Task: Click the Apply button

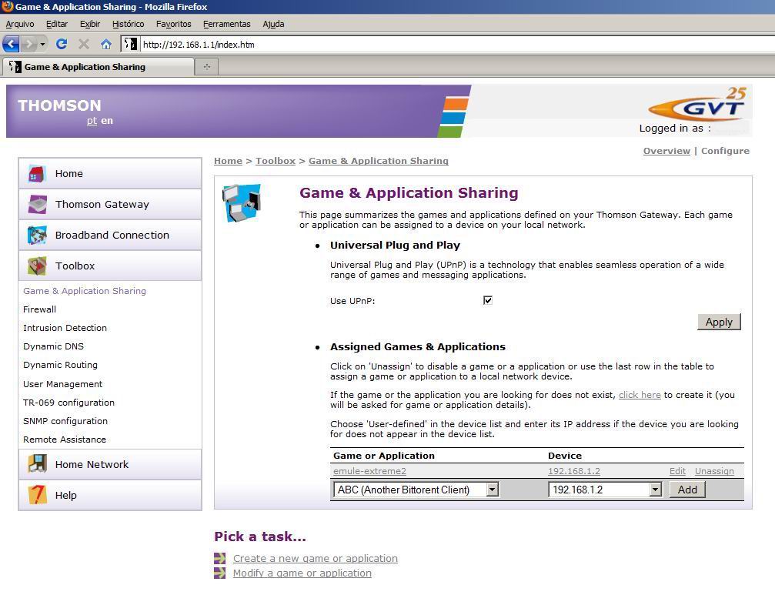Action: pos(718,322)
